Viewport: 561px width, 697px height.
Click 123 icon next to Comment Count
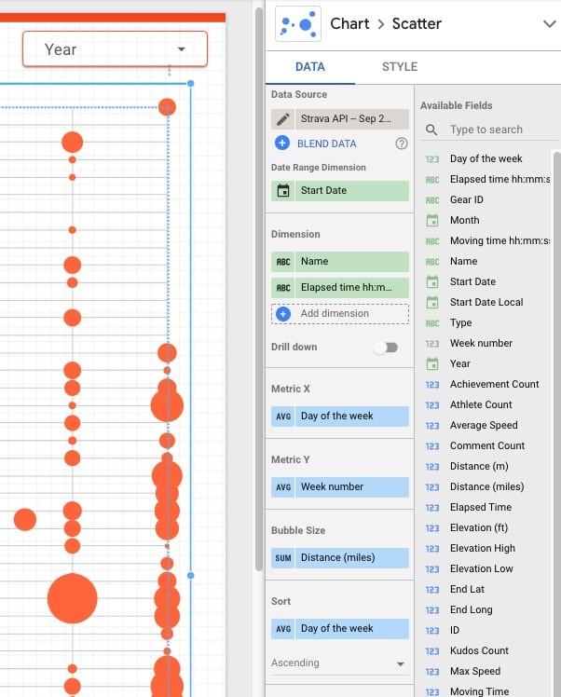coord(432,446)
